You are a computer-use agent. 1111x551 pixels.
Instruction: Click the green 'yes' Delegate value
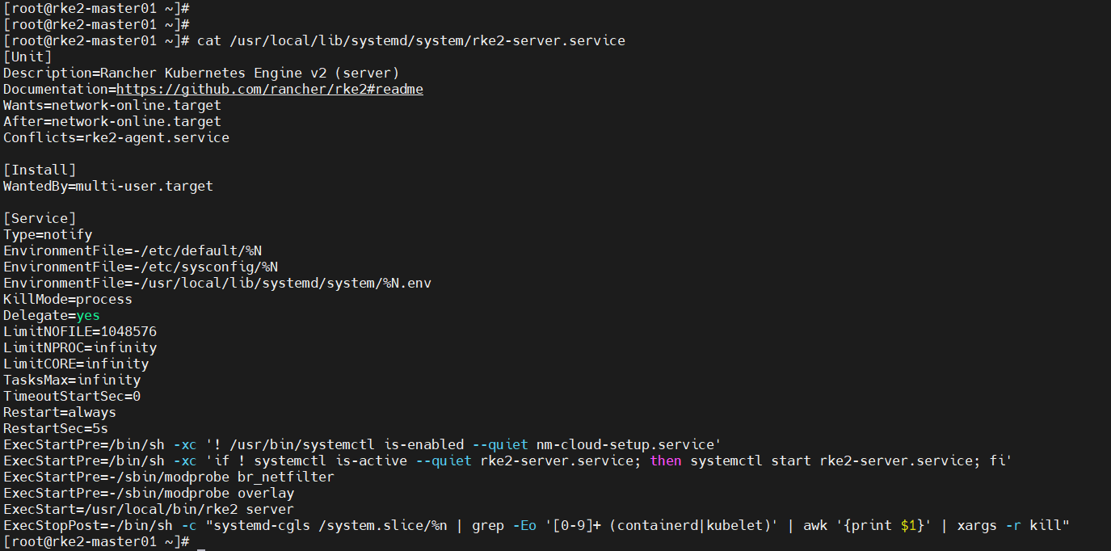tap(88, 315)
